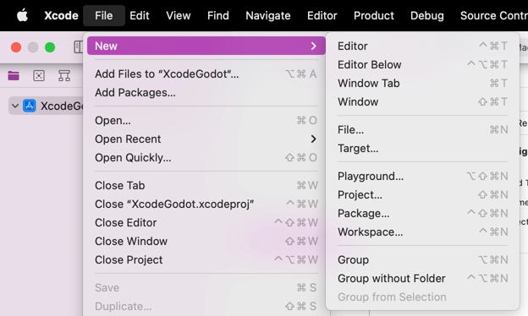Toggle the navigator sidebar icon
This screenshot has width=528, height=316.
pyautogui.click(x=78, y=47)
